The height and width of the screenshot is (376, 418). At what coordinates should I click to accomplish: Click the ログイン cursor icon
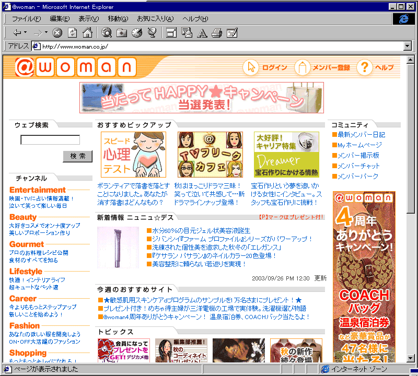coord(251,67)
